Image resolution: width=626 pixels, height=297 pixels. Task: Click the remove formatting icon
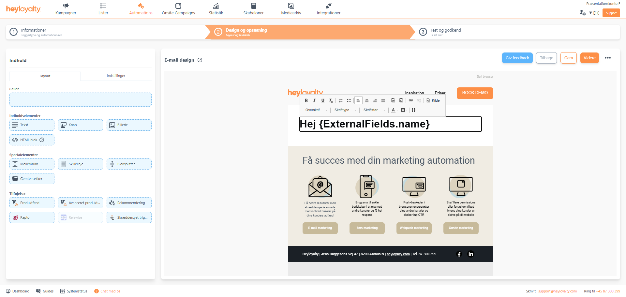point(331,100)
